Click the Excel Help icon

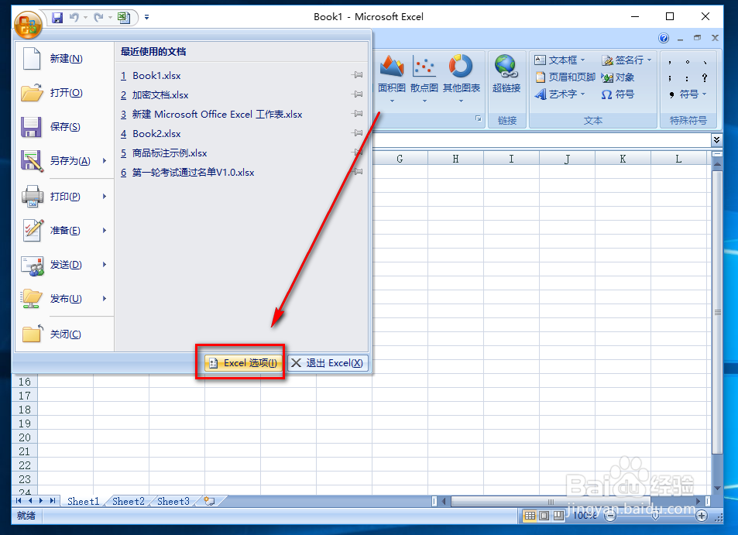click(664, 38)
